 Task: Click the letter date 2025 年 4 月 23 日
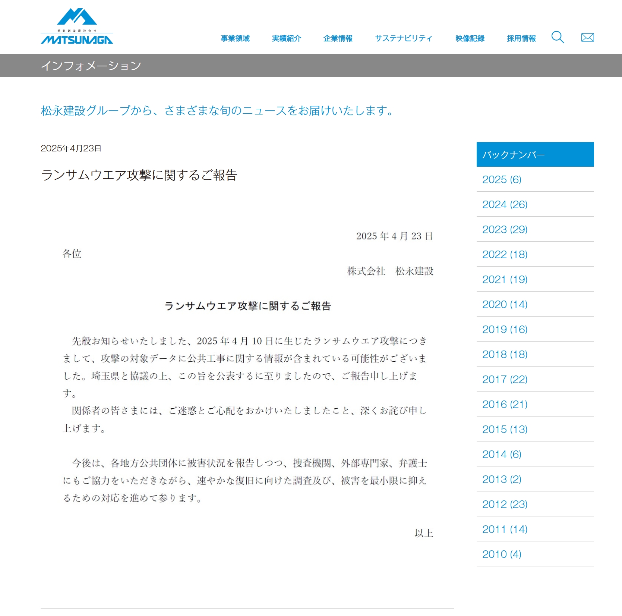(x=394, y=236)
